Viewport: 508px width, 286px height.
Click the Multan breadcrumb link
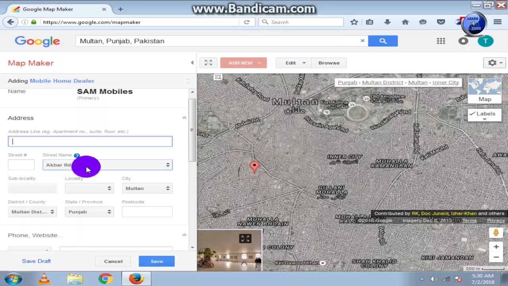[418, 83]
